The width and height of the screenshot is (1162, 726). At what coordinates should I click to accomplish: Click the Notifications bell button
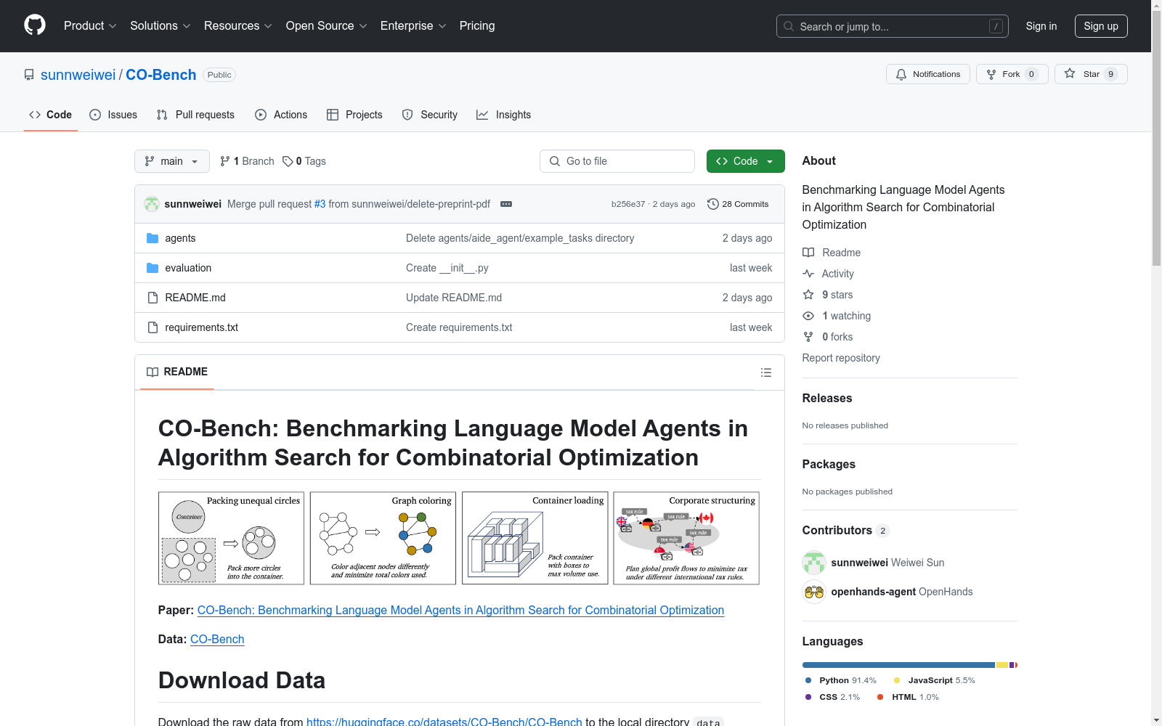927,74
